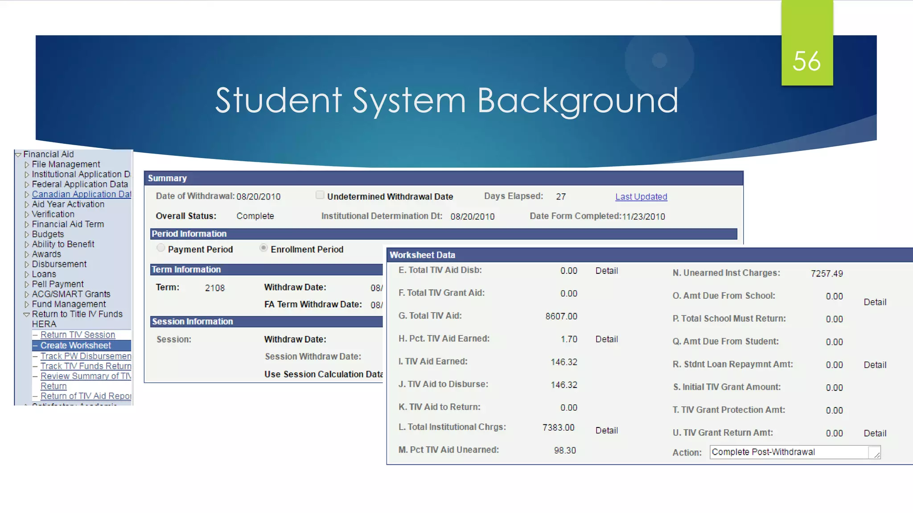Click the Overall Status value Complete

pos(255,216)
